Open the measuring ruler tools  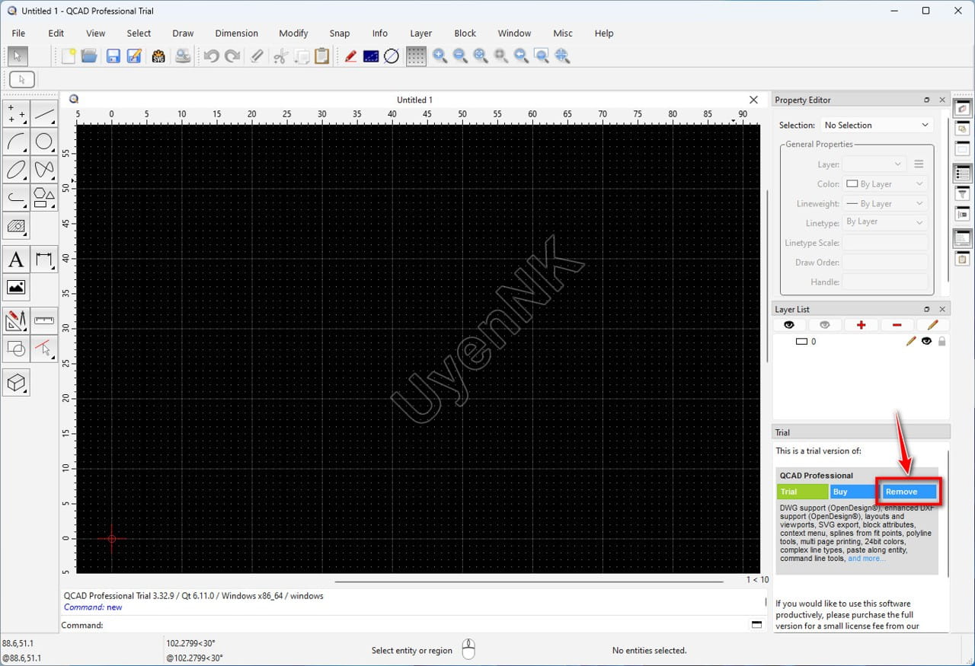[x=44, y=320]
